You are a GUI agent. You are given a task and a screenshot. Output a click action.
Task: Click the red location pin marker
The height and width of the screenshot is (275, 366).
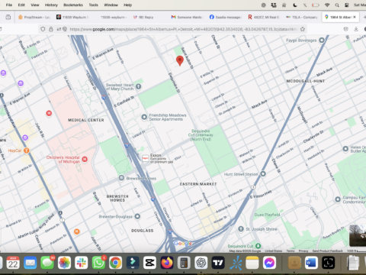[180, 61]
